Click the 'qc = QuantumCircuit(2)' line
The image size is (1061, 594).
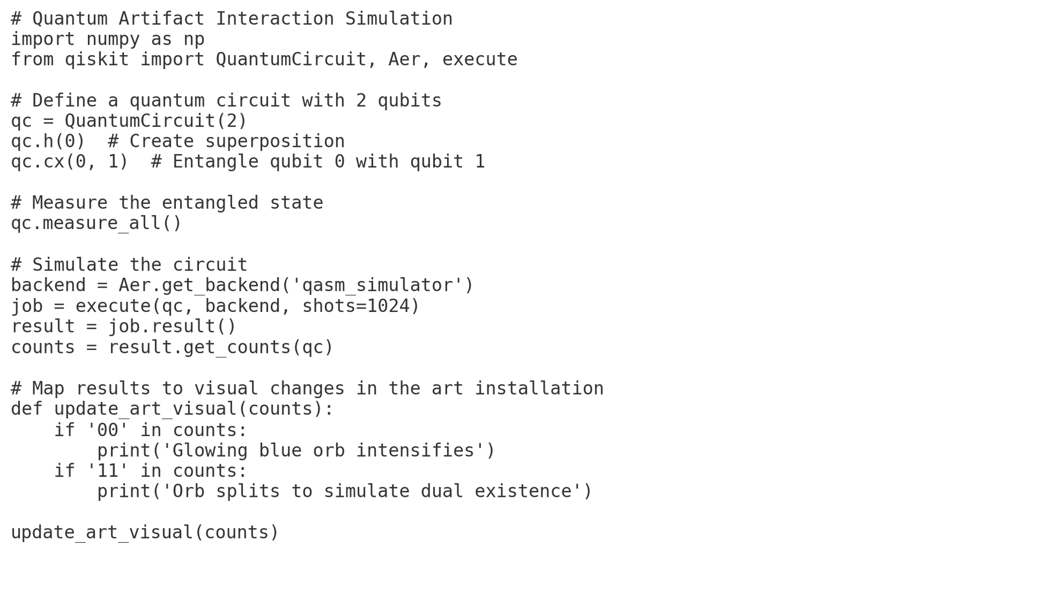pyautogui.click(x=129, y=121)
